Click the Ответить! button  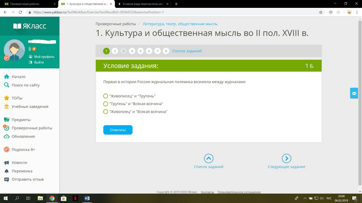tap(118, 130)
